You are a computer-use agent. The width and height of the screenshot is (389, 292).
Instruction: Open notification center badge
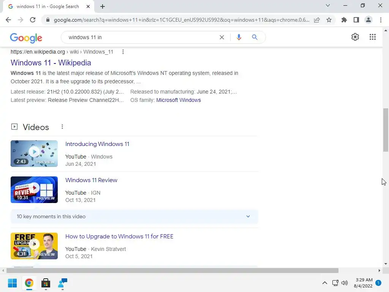point(378,283)
